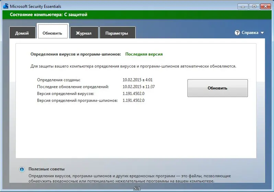Click the spyware definitions version value
This screenshot has height=192, width=274.
point(134,100)
